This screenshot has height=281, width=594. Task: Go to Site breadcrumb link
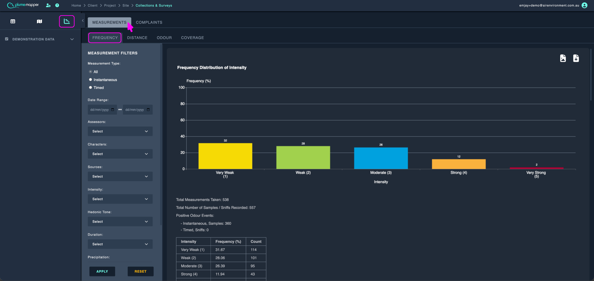pos(126,5)
